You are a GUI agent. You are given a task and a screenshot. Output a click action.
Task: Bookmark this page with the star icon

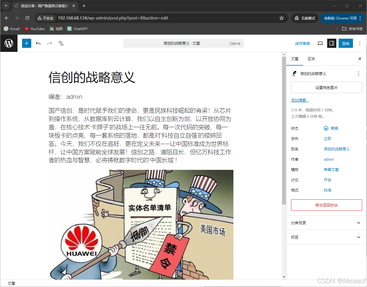coord(282,18)
